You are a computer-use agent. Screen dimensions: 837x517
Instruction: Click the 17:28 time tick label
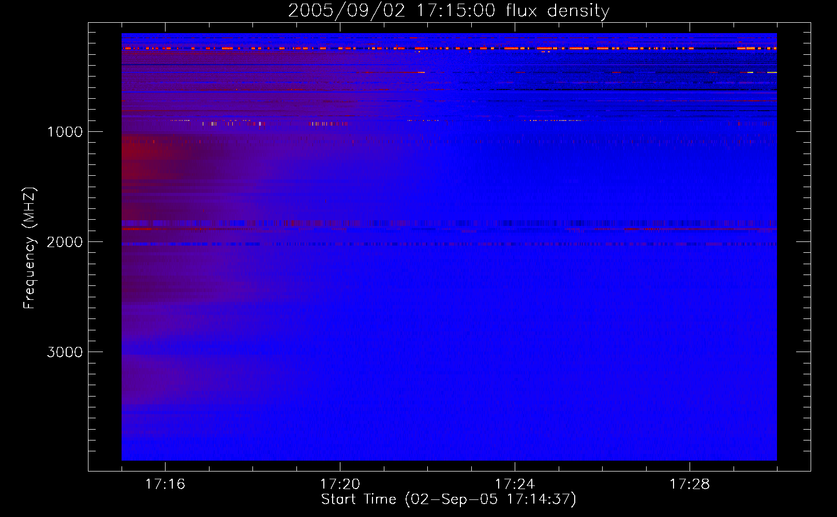click(690, 484)
